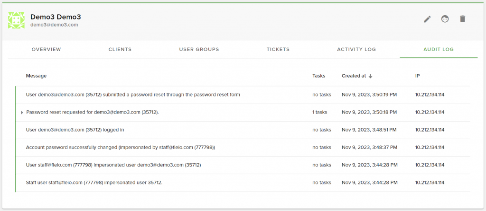The image size is (486, 211).
Task: Select the Audit Log tab
Action: (439, 49)
